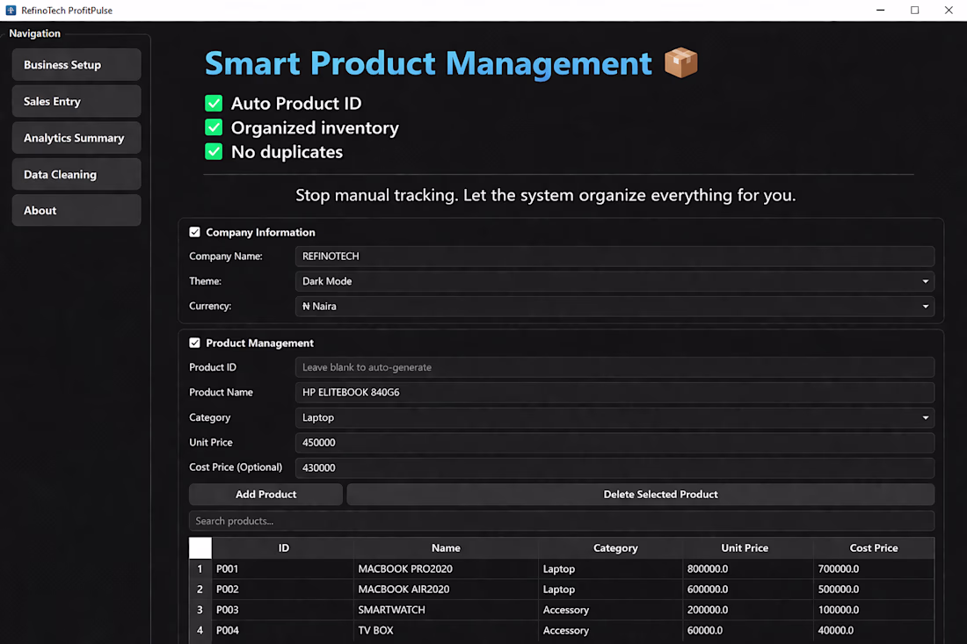Open Analytics Summary
Screen dimensions: 967x644
pos(76,138)
